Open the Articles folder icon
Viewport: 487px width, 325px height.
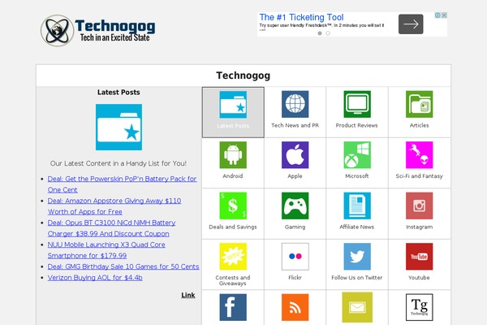coord(420,104)
